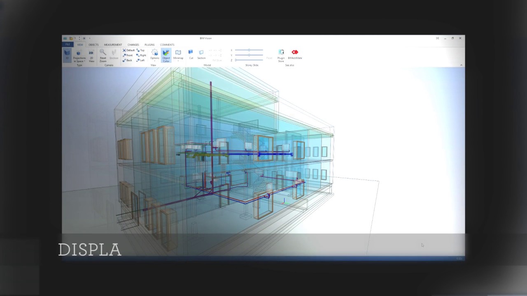This screenshot has height=296, width=527.
Task: Open the PLUGINS ribbon tab
Action: click(149, 44)
